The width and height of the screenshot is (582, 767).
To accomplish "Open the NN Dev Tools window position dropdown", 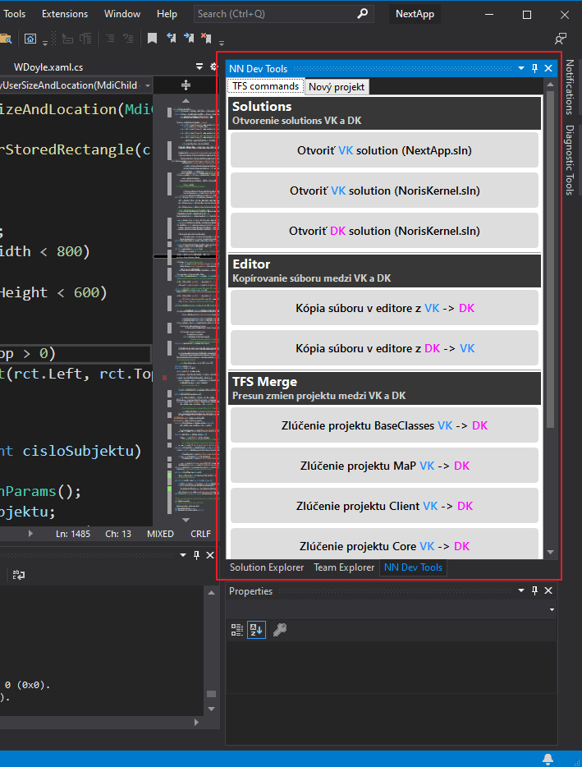I will coord(521,69).
